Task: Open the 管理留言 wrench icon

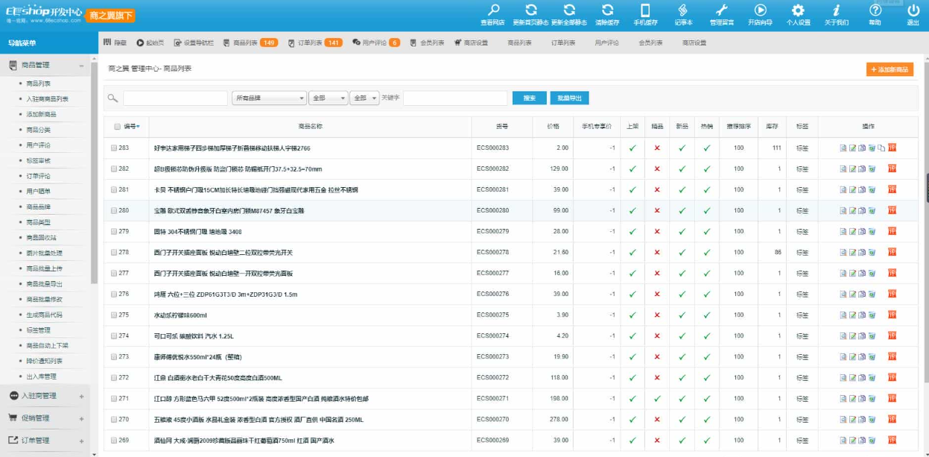Action: [721, 10]
